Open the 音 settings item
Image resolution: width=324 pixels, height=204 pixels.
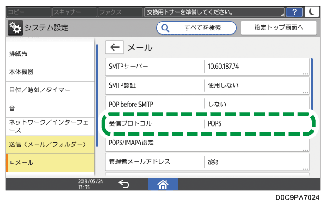click(50, 108)
